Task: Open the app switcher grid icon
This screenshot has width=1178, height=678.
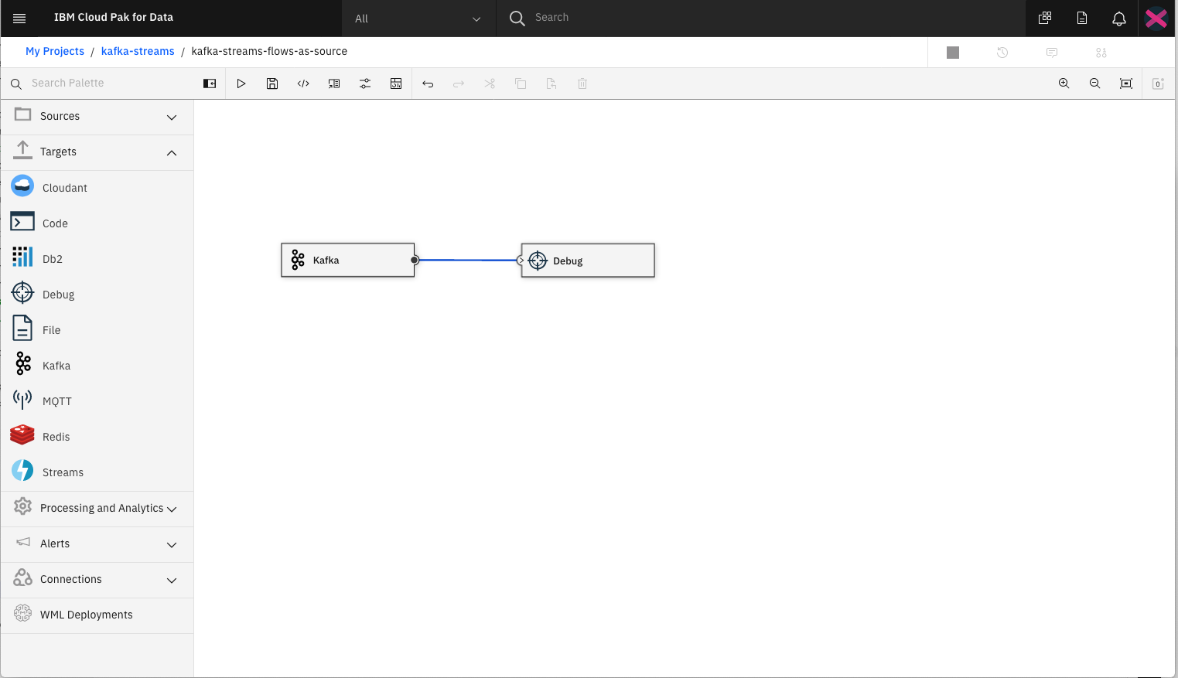Action: (x=1045, y=18)
